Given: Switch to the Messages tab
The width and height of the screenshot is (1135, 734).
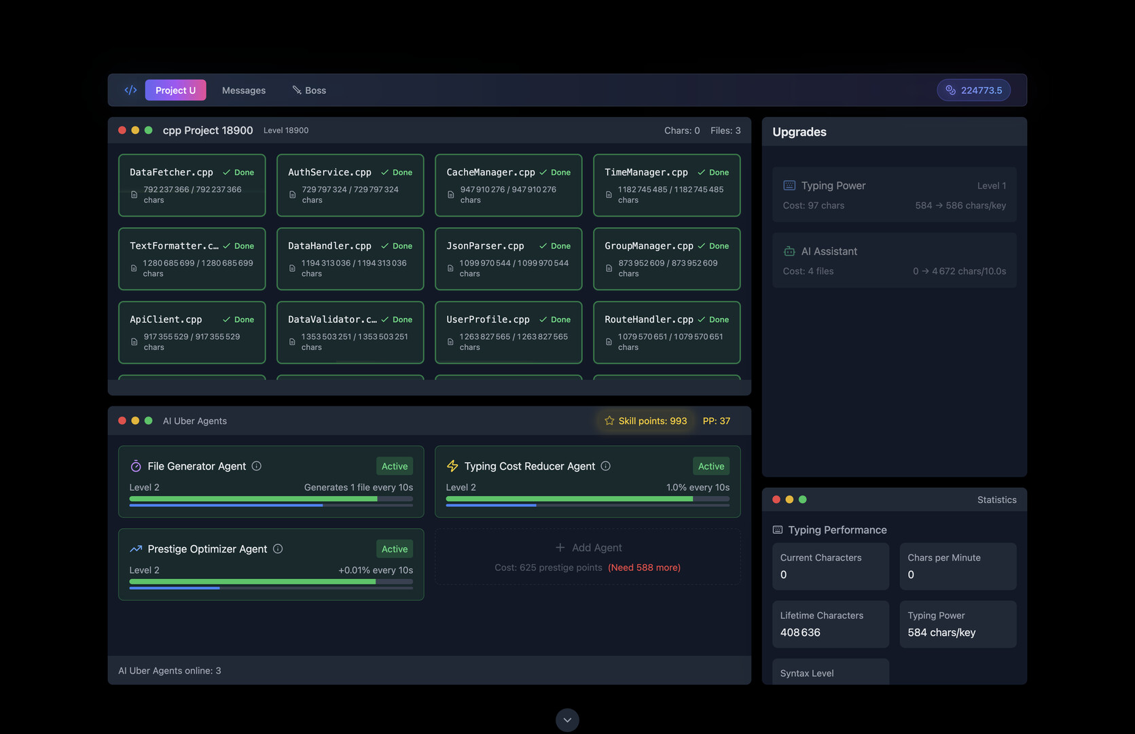Looking at the screenshot, I should coord(243,90).
